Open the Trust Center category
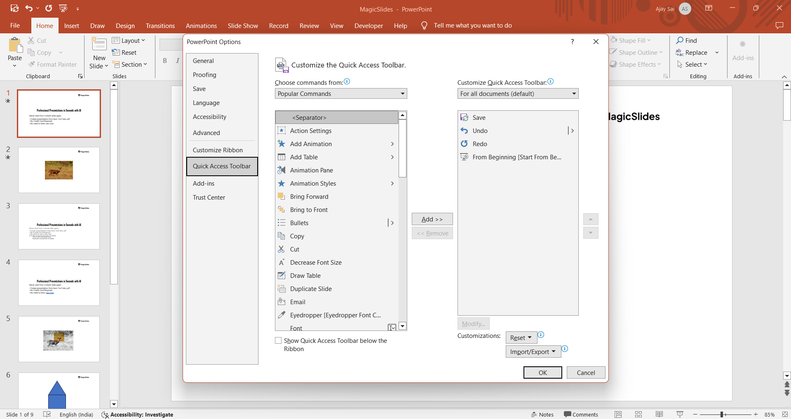Screen dimensions: 791x419 209,198
